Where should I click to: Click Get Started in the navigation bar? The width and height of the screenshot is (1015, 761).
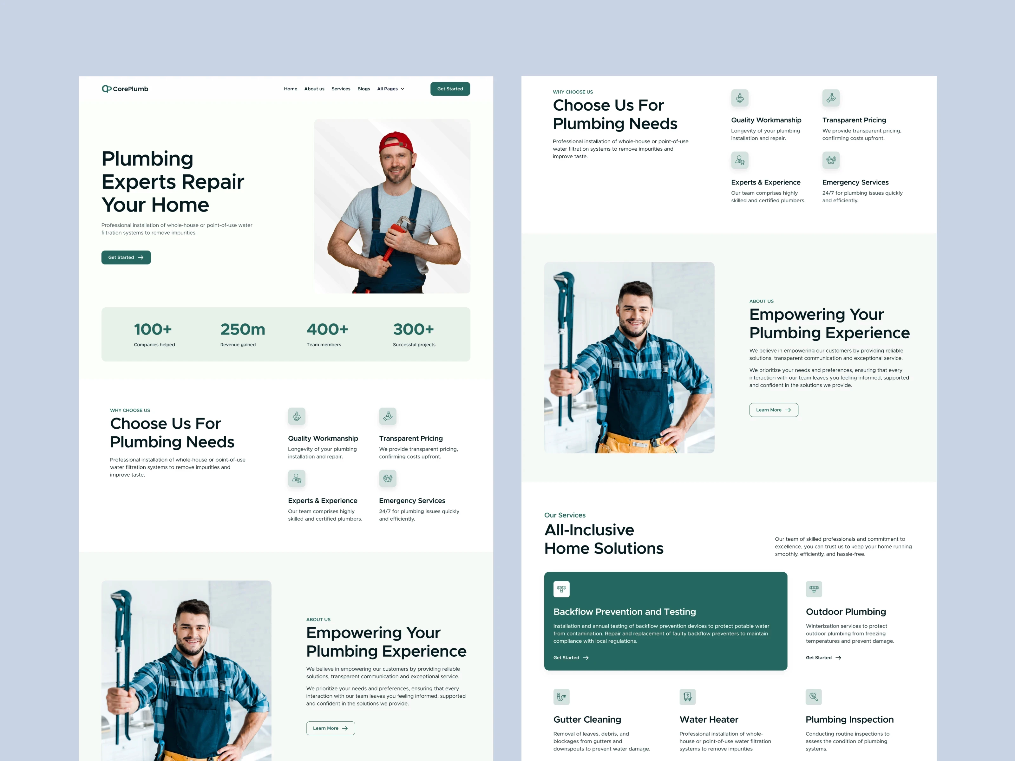coord(450,88)
